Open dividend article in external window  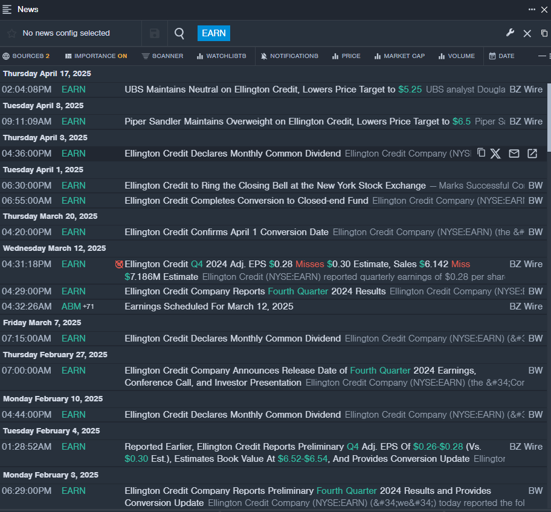click(532, 154)
